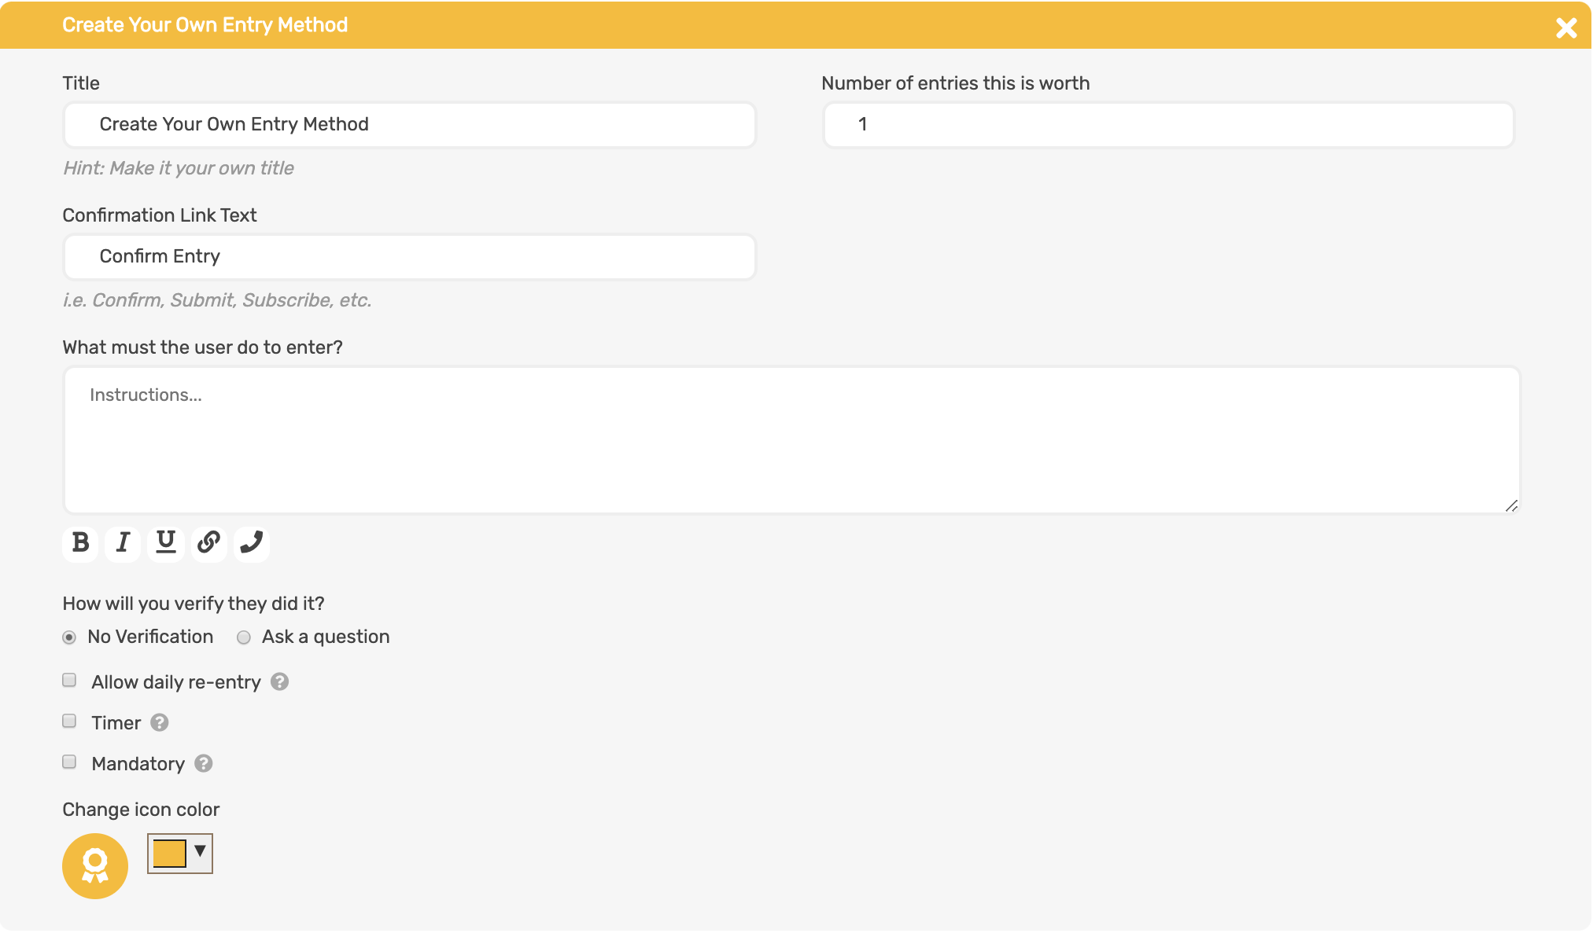
Task: Close the Create Your Own Entry Method dialog
Action: [x=1566, y=26]
